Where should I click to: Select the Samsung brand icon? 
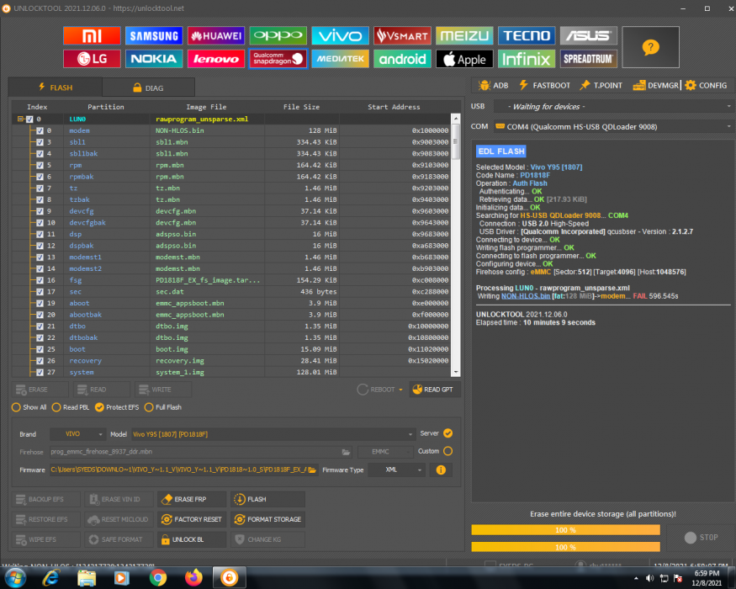154,35
